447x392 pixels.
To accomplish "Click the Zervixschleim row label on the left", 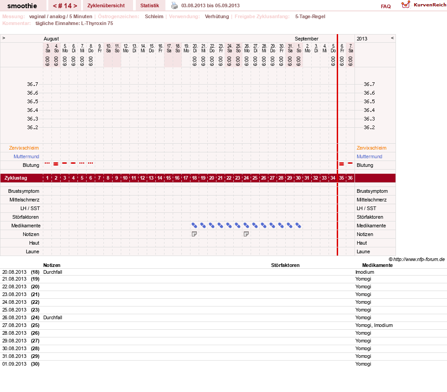I will [24, 148].
